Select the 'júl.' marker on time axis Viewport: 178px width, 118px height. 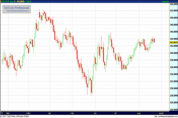tap(115, 113)
